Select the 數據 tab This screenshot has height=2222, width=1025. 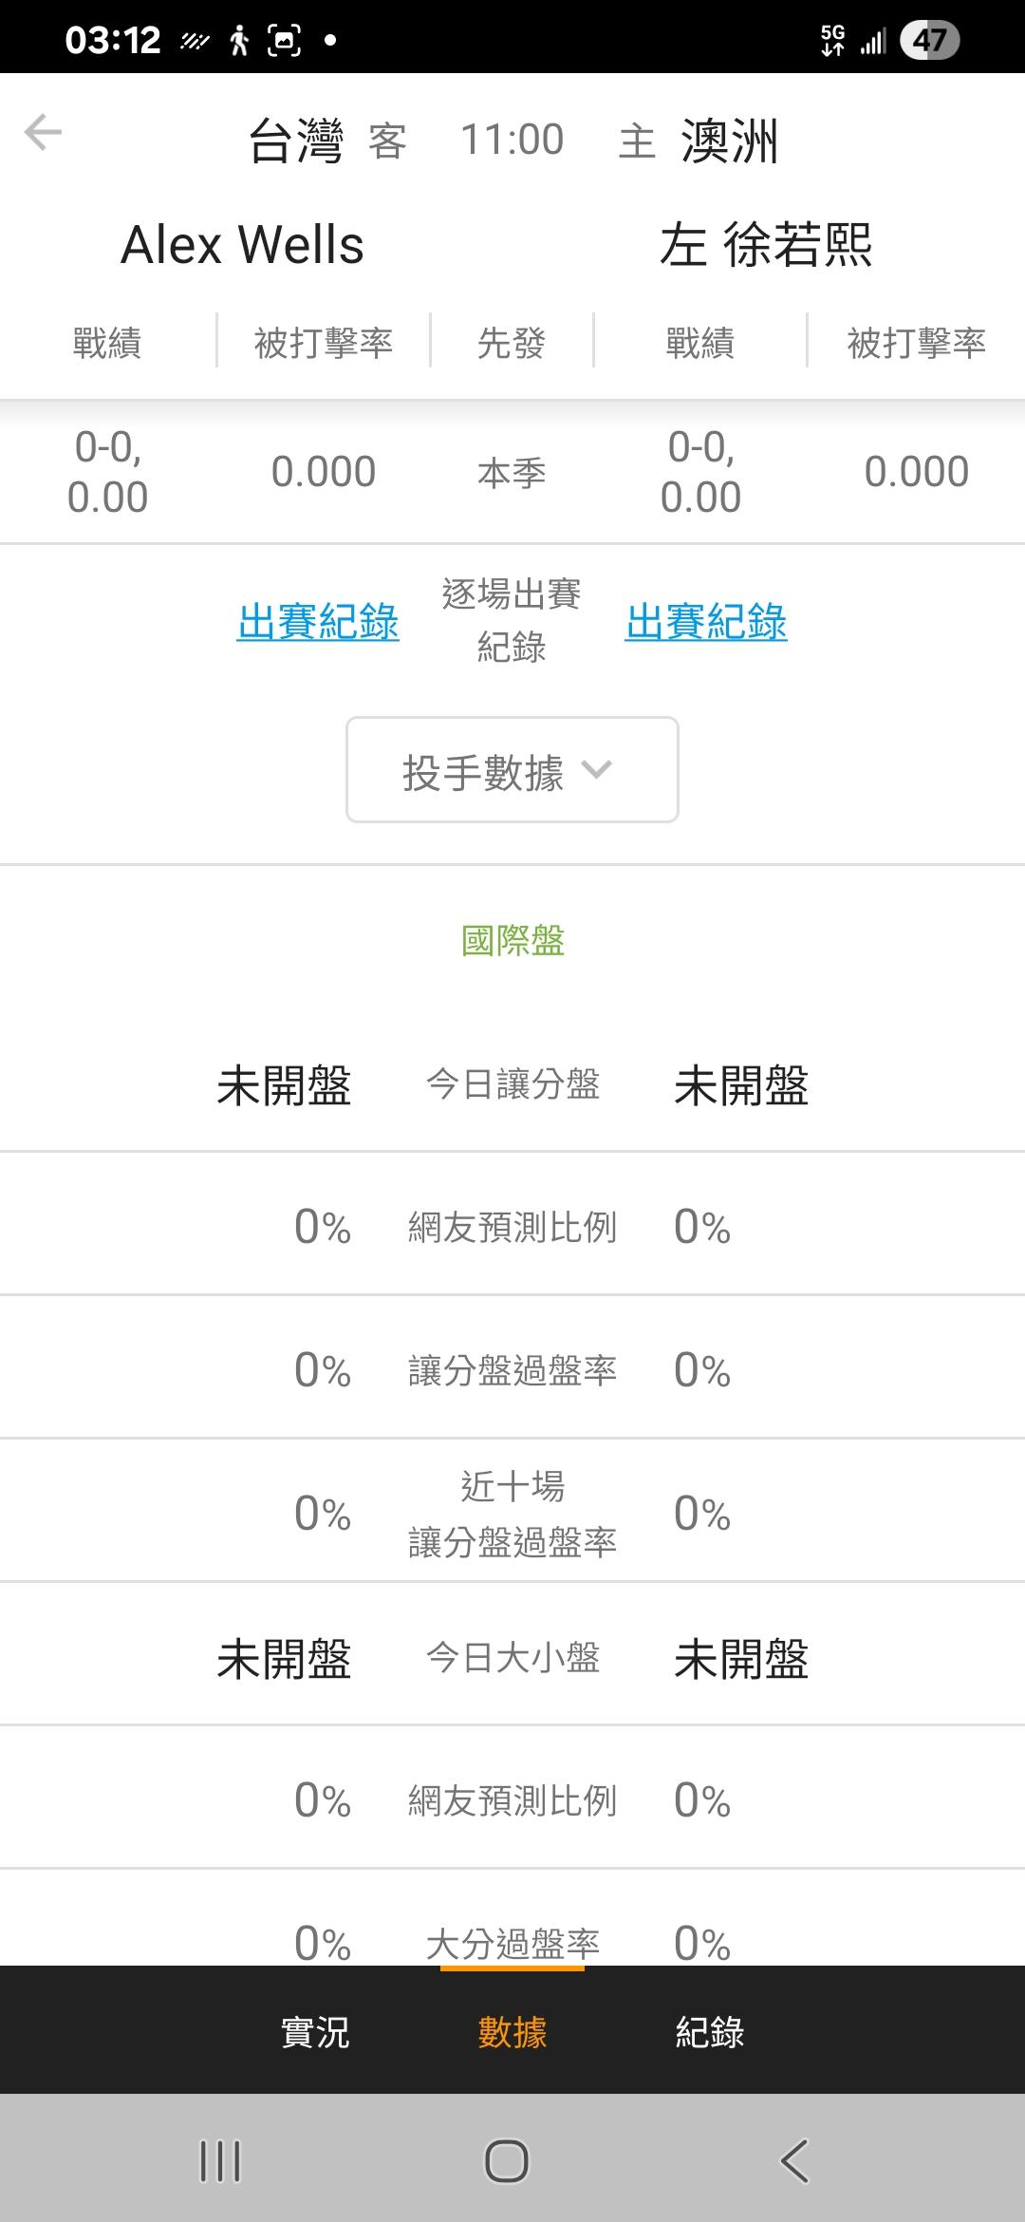click(x=512, y=2032)
